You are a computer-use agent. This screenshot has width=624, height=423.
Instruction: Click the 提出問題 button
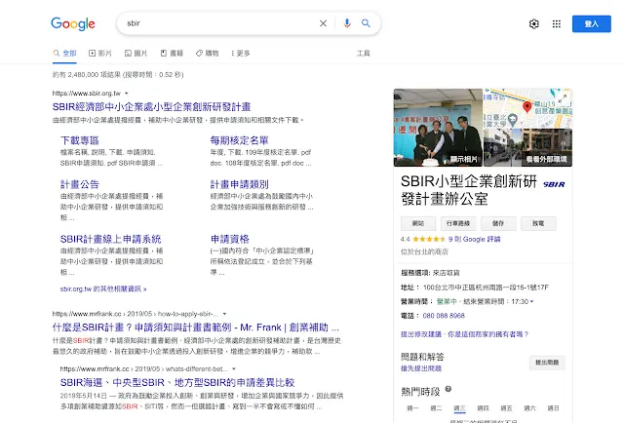tap(547, 363)
